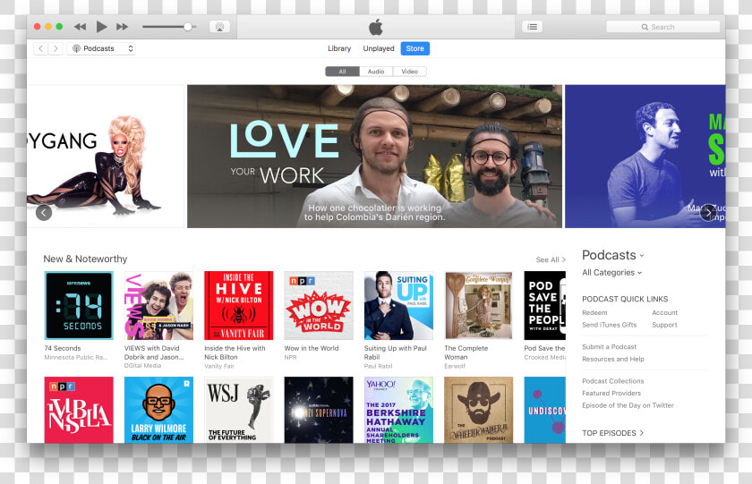Open Pod Save the People artwork
Image resolution: width=752 pixels, height=484 pixels.
pos(545,305)
